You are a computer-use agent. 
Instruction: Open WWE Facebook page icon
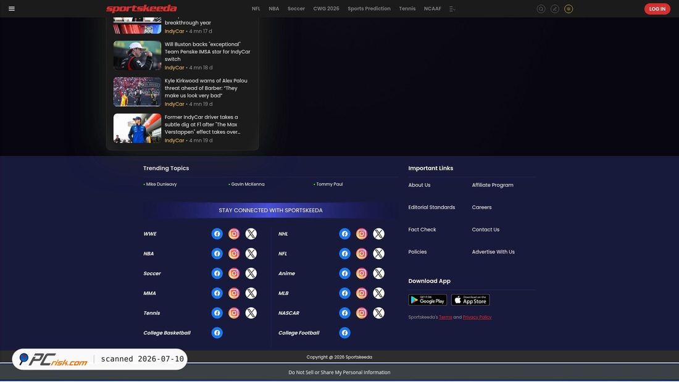point(217,234)
